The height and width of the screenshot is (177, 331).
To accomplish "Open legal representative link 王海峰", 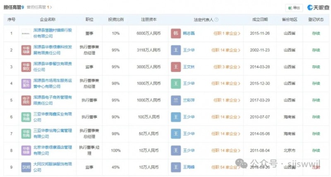I will pyautogui.click(x=189, y=167).
